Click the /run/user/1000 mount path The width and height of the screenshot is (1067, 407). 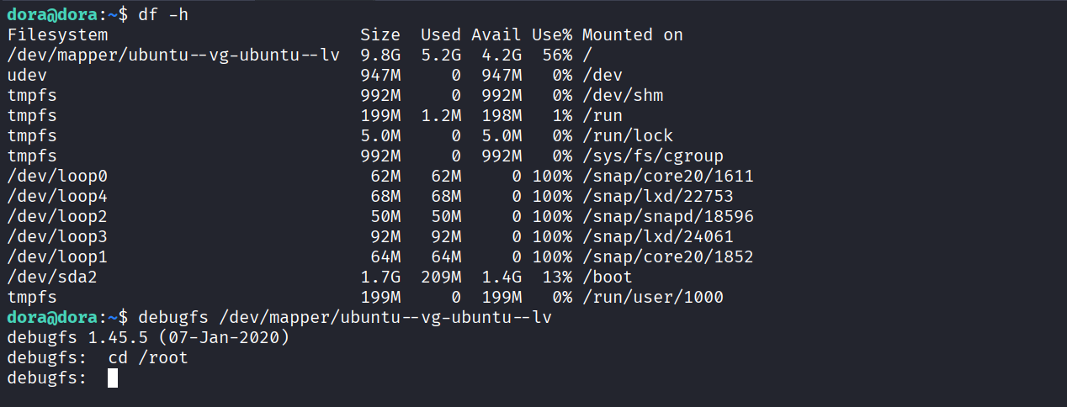tap(652, 297)
